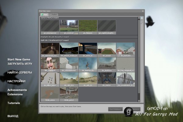The image size is (183, 122).
Task: Open Achievements from main menu
Action: 17,90
